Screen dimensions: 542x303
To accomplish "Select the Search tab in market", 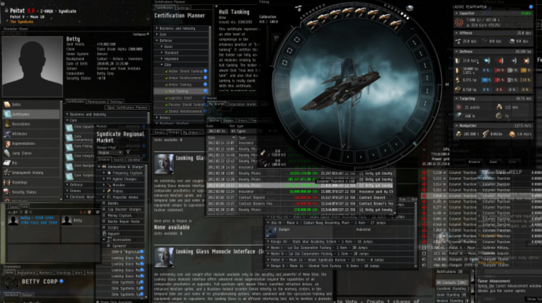I will (x=119, y=159).
